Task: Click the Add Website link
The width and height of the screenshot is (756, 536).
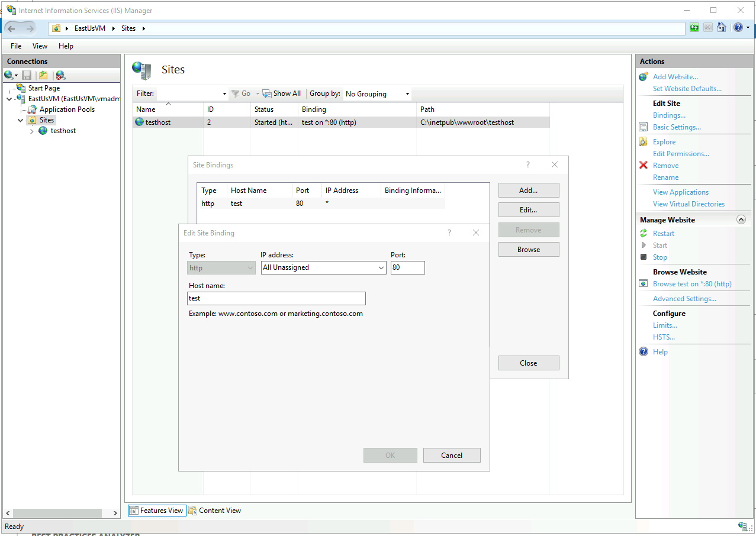Action: [x=675, y=77]
